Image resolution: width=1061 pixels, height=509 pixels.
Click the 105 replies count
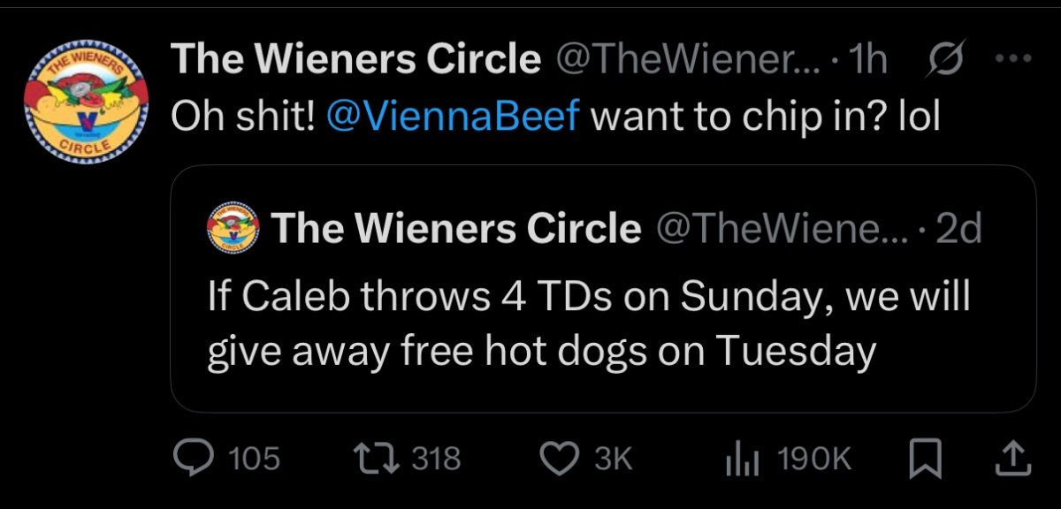pos(254,458)
